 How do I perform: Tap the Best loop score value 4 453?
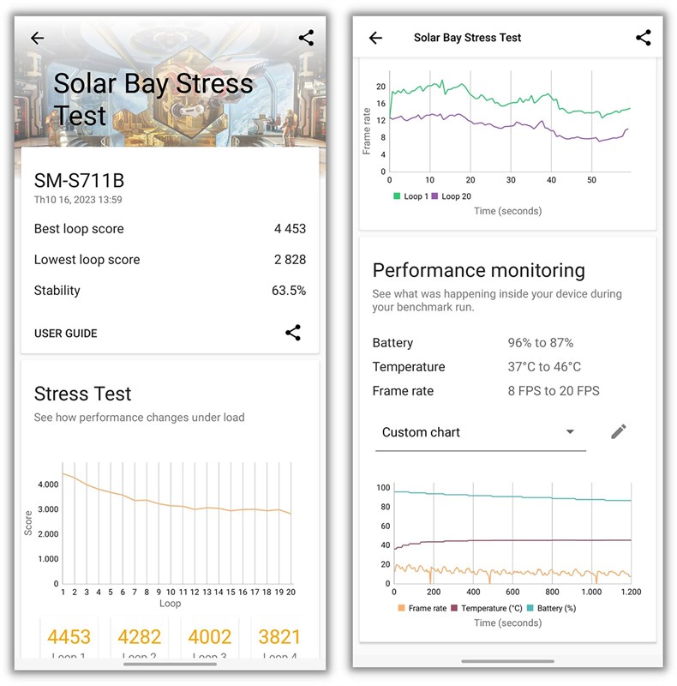click(290, 229)
